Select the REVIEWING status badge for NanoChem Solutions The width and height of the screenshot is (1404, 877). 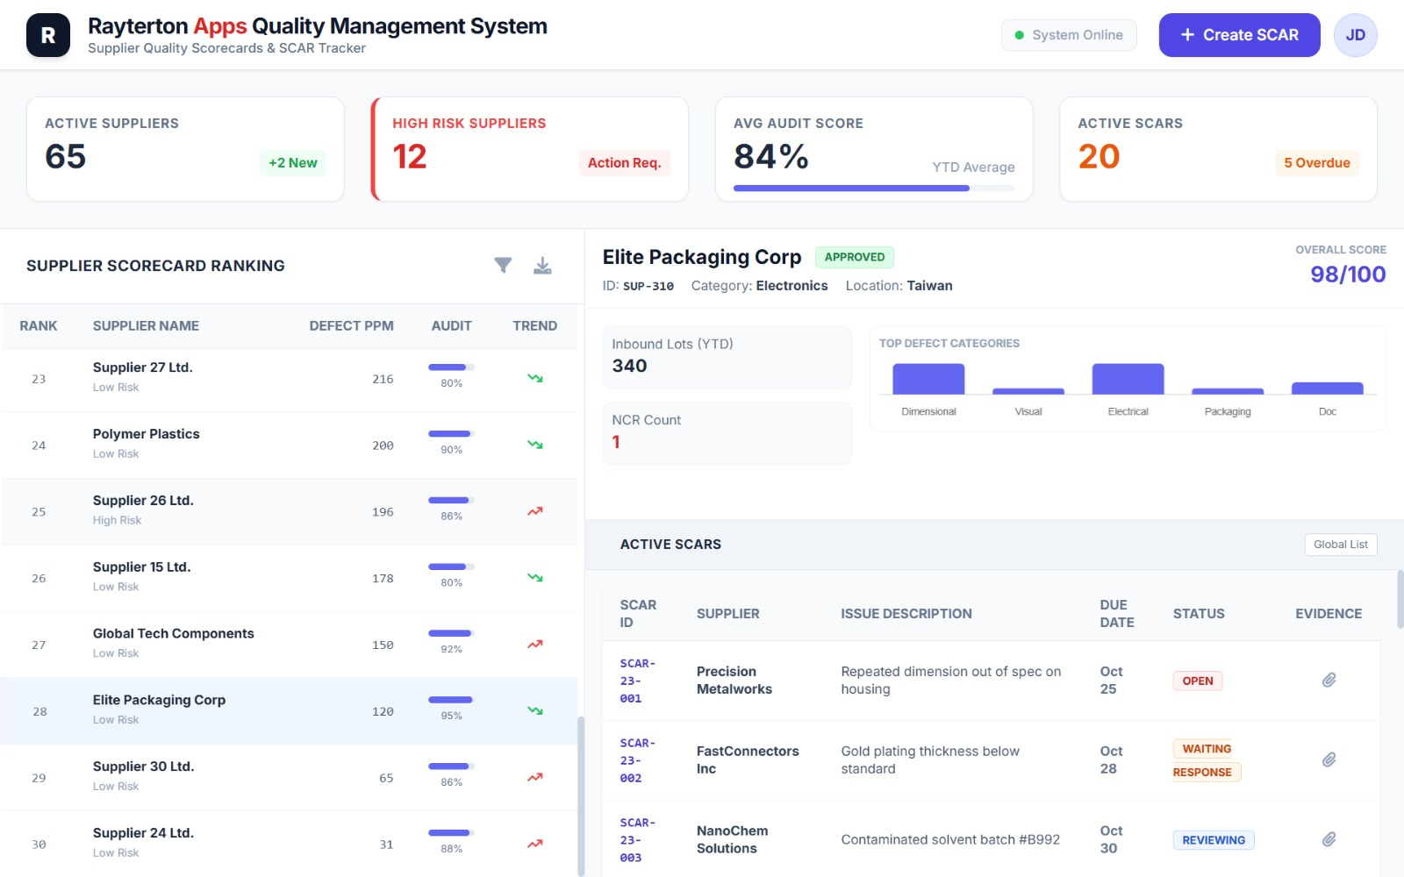click(x=1213, y=839)
